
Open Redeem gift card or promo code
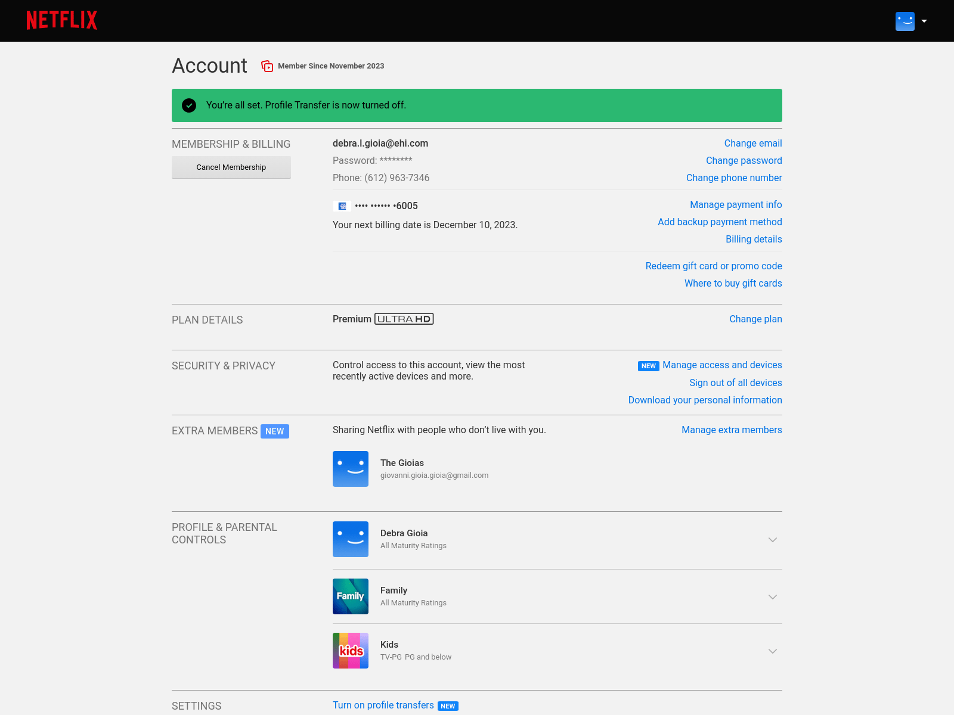pos(714,266)
